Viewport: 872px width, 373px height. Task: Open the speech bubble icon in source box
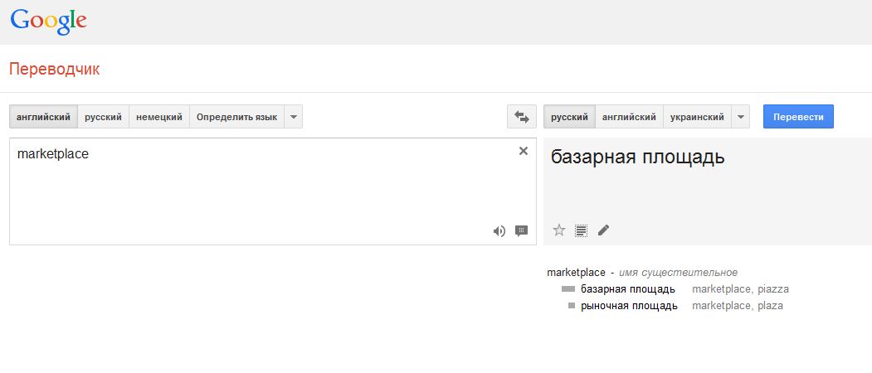(x=521, y=231)
